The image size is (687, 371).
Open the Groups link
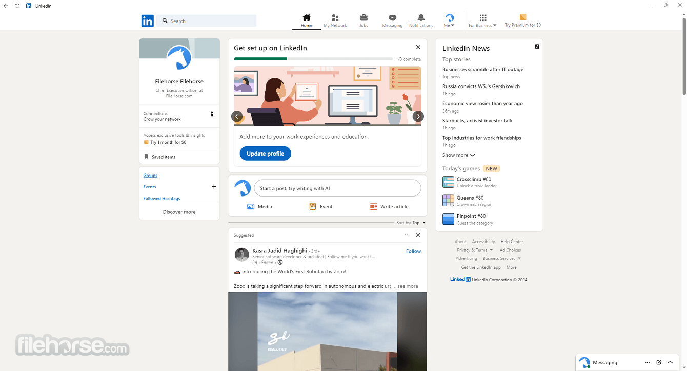pos(150,176)
